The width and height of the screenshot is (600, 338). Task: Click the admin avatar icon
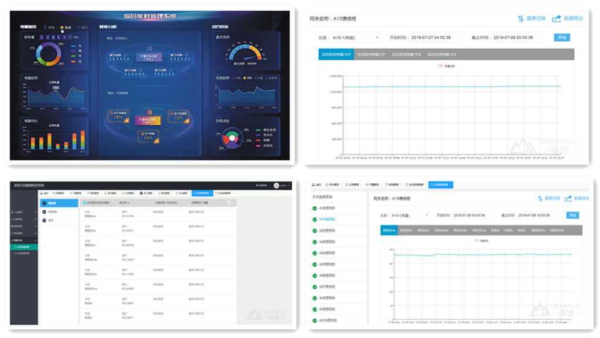pos(276,185)
